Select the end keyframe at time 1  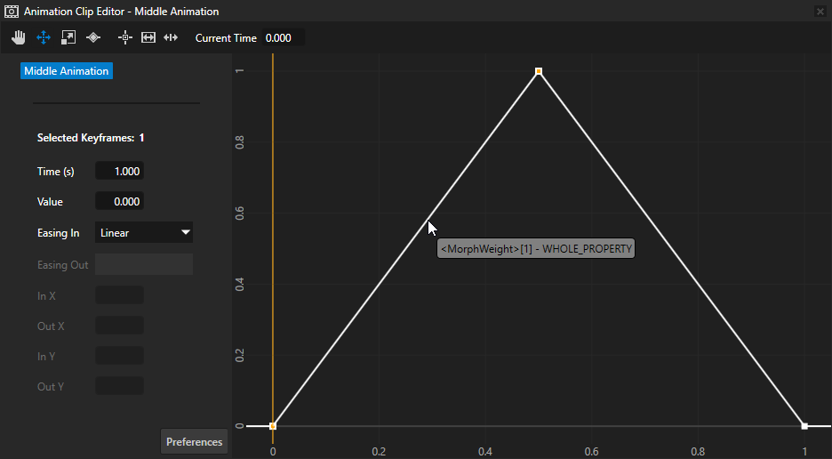coord(804,426)
